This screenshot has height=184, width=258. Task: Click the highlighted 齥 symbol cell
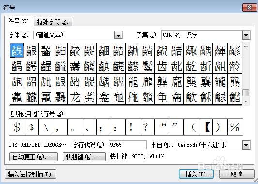coord(17,50)
